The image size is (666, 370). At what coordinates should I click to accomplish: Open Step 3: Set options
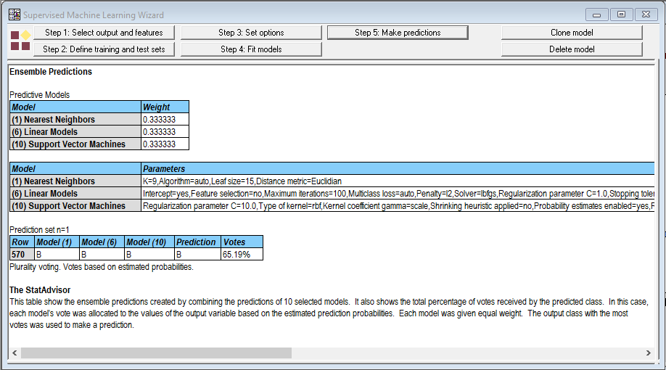tap(251, 33)
